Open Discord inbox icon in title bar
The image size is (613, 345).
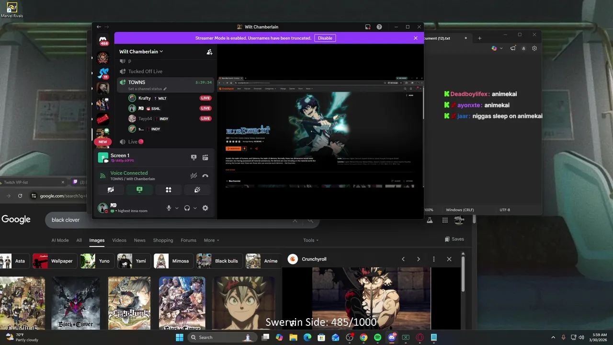click(368, 27)
